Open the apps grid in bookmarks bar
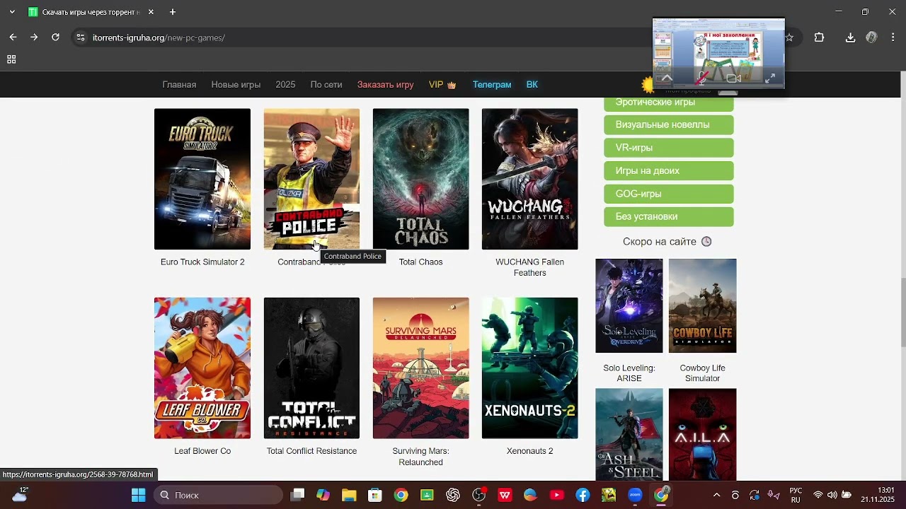Viewport: 906px width, 509px height. (x=11, y=59)
